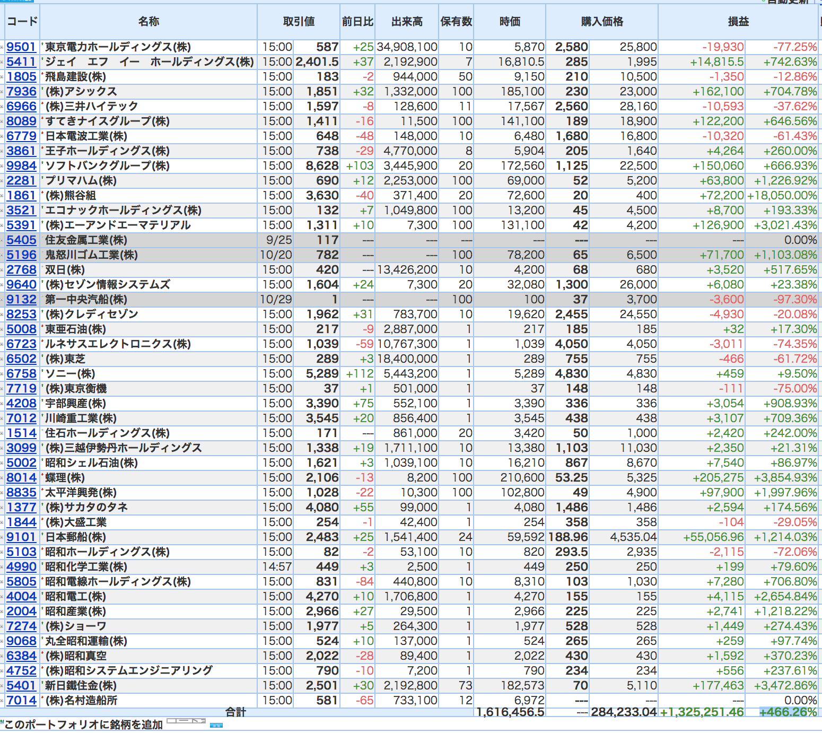Viewport: 822px width, 733px height.
Task: Open stock code 7014 link
Action: coord(21,701)
